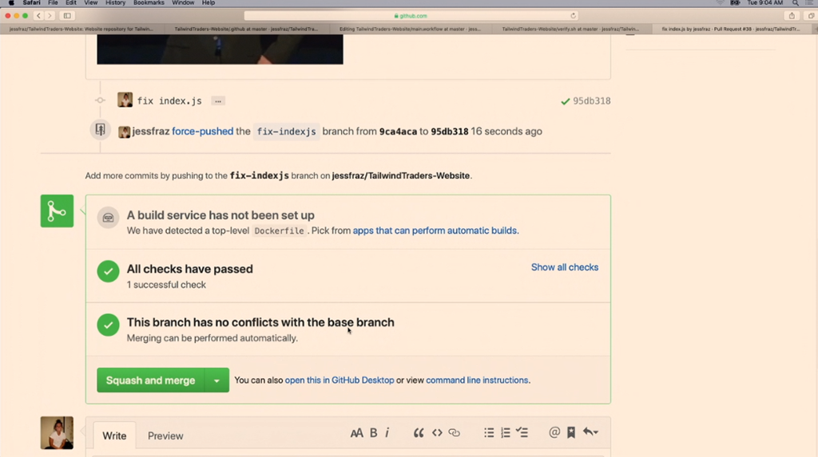Open the Bookmarks menu
The height and width of the screenshot is (457, 818).
tap(149, 2)
